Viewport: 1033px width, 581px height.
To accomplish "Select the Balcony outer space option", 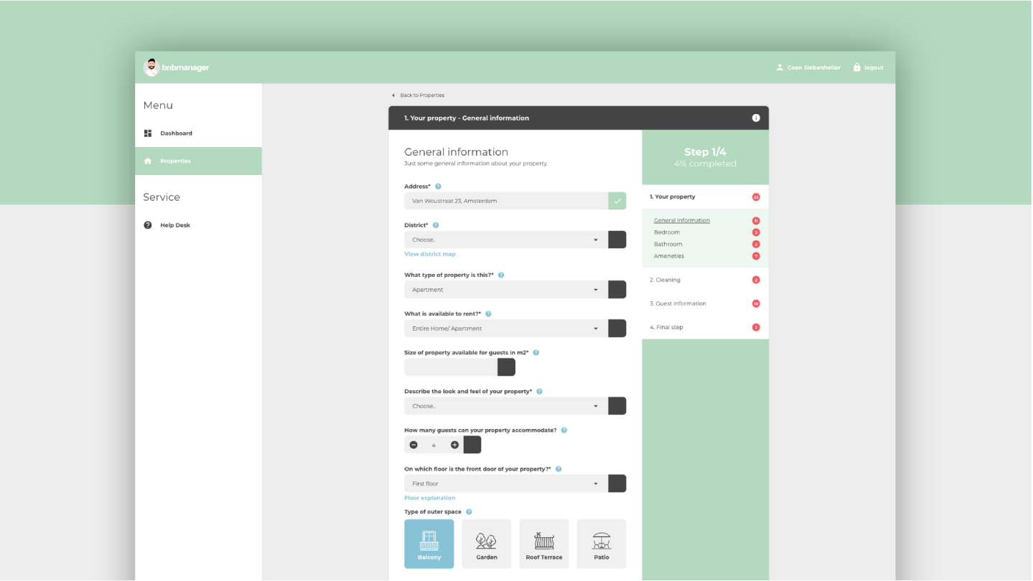I will (429, 544).
